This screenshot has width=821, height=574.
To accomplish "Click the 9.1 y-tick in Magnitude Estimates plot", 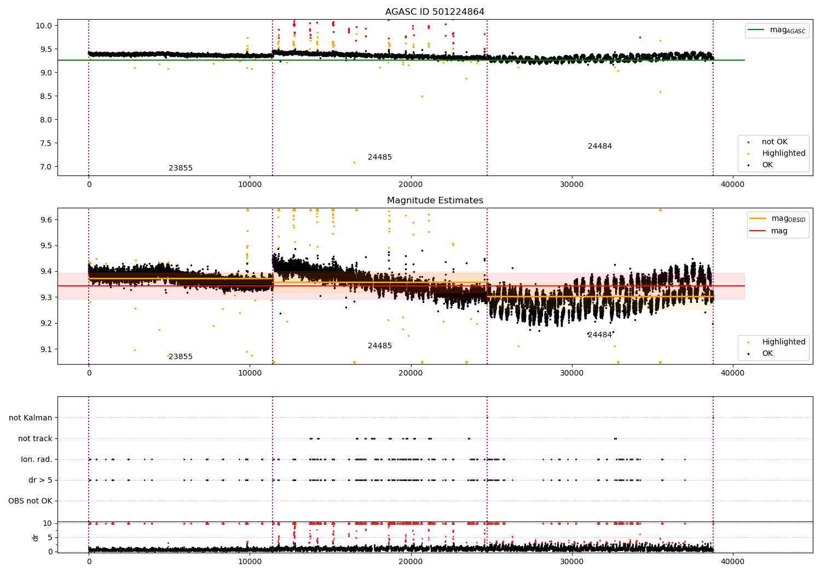I will (x=46, y=349).
